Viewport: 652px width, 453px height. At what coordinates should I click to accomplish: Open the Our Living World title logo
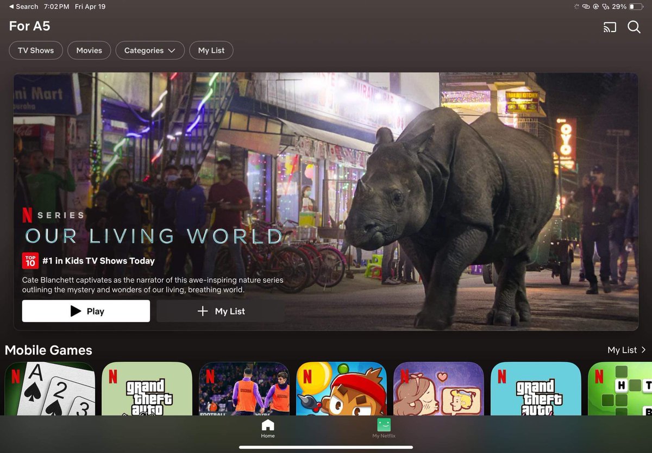coord(154,236)
